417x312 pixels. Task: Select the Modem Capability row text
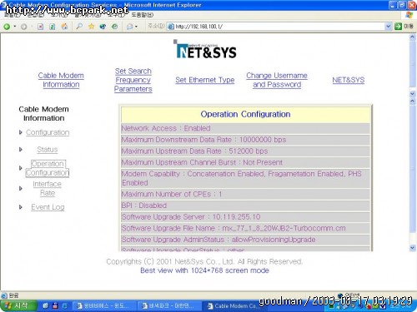pos(245,178)
